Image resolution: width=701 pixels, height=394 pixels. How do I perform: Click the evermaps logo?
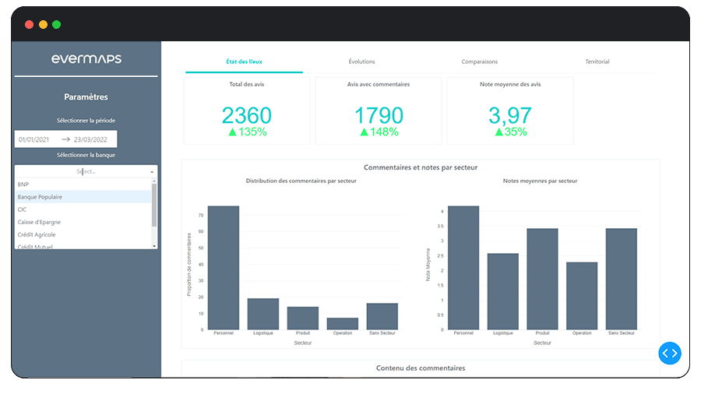[86, 59]
